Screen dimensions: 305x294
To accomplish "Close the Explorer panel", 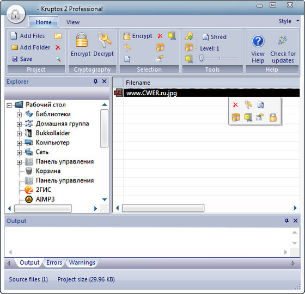I will click(x=104, y=82).
